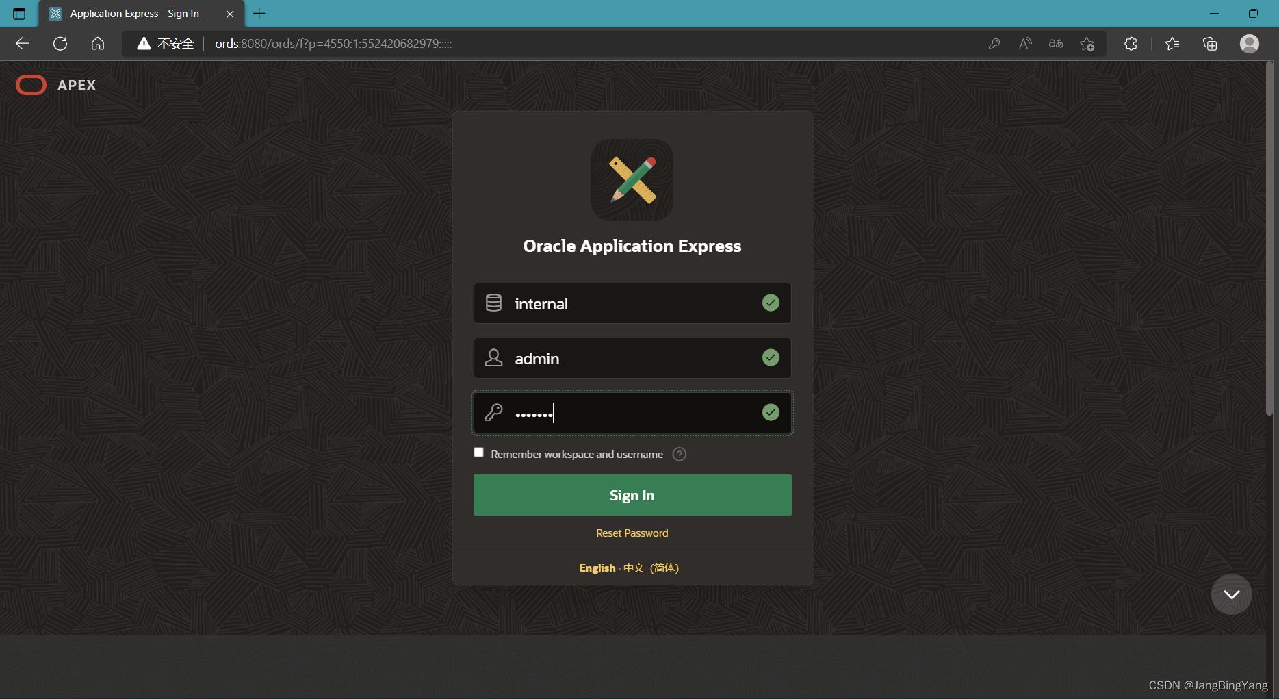
Task: Restore down the browser window
Action: pyautogui.click(x=1253, y=14)
